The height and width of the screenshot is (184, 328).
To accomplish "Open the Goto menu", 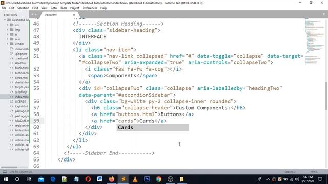I will [x=53, y=8].
